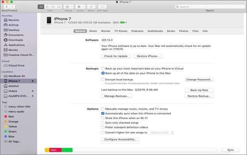
Task: Eject the Hidata volume
Action: 33,91
